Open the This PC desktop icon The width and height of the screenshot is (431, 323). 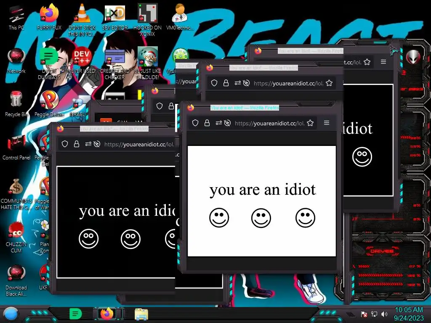click(x=16, y=17)
